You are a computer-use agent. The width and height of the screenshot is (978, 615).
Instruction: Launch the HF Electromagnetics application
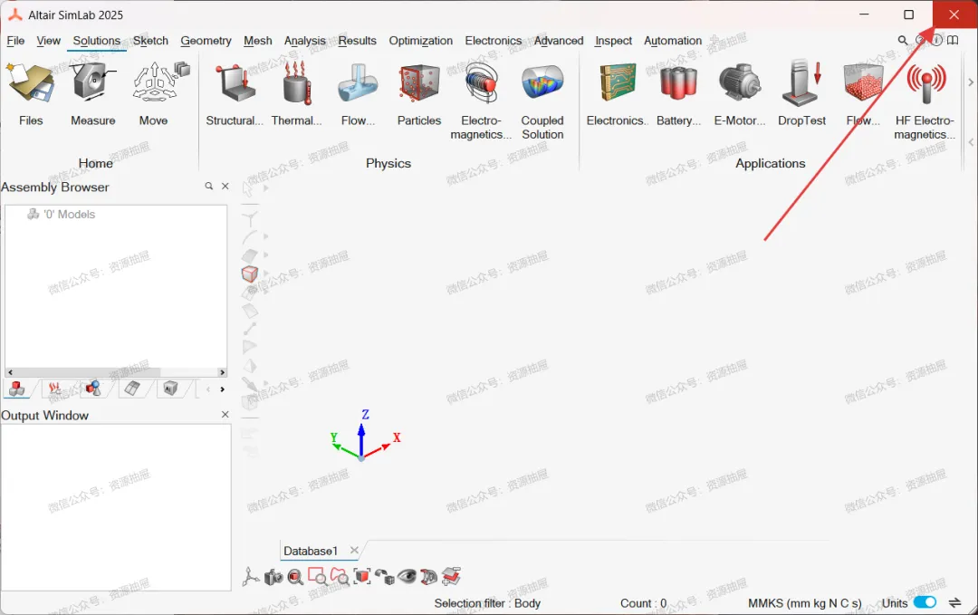925,100
